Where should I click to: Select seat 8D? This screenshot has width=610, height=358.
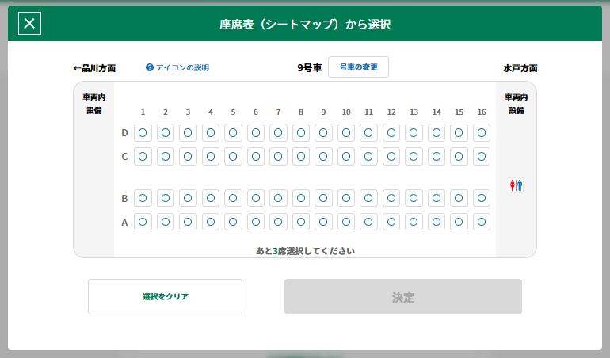point(301,133)
